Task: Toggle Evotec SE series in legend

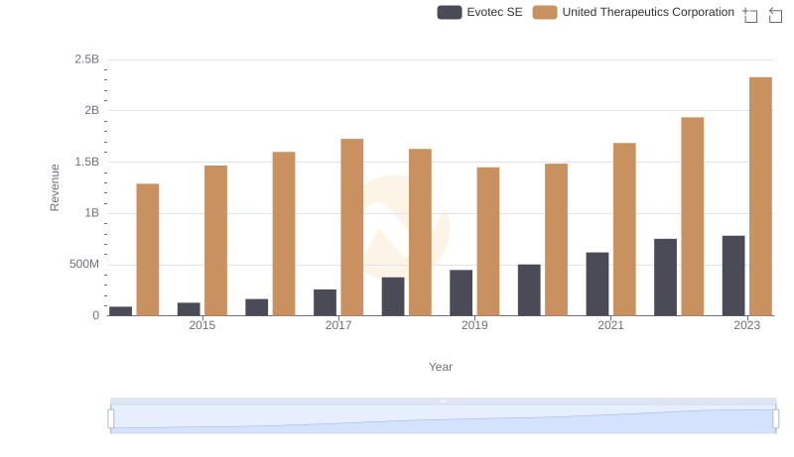Action: click(479, 12)
